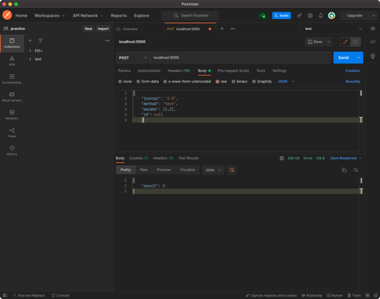
Task: Open the response JSON format dropdown
Action: click(213, 170)
